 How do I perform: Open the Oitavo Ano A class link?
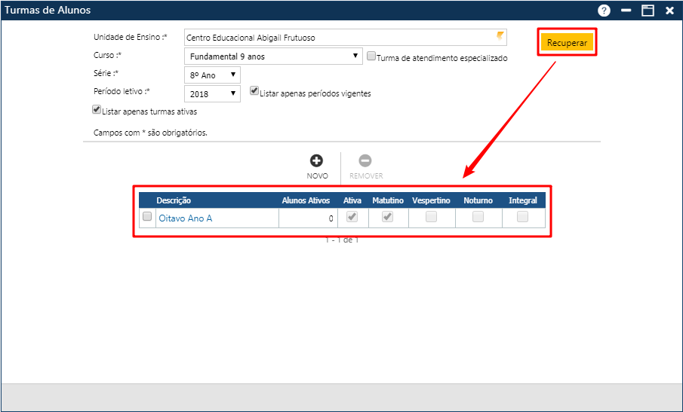click(186, 218)
